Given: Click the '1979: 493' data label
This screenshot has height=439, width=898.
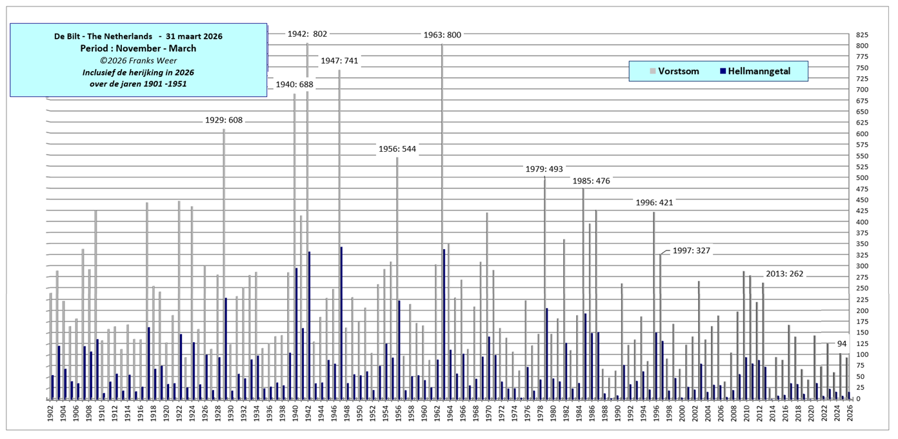Looking at the screenshot, I should 544,169.
